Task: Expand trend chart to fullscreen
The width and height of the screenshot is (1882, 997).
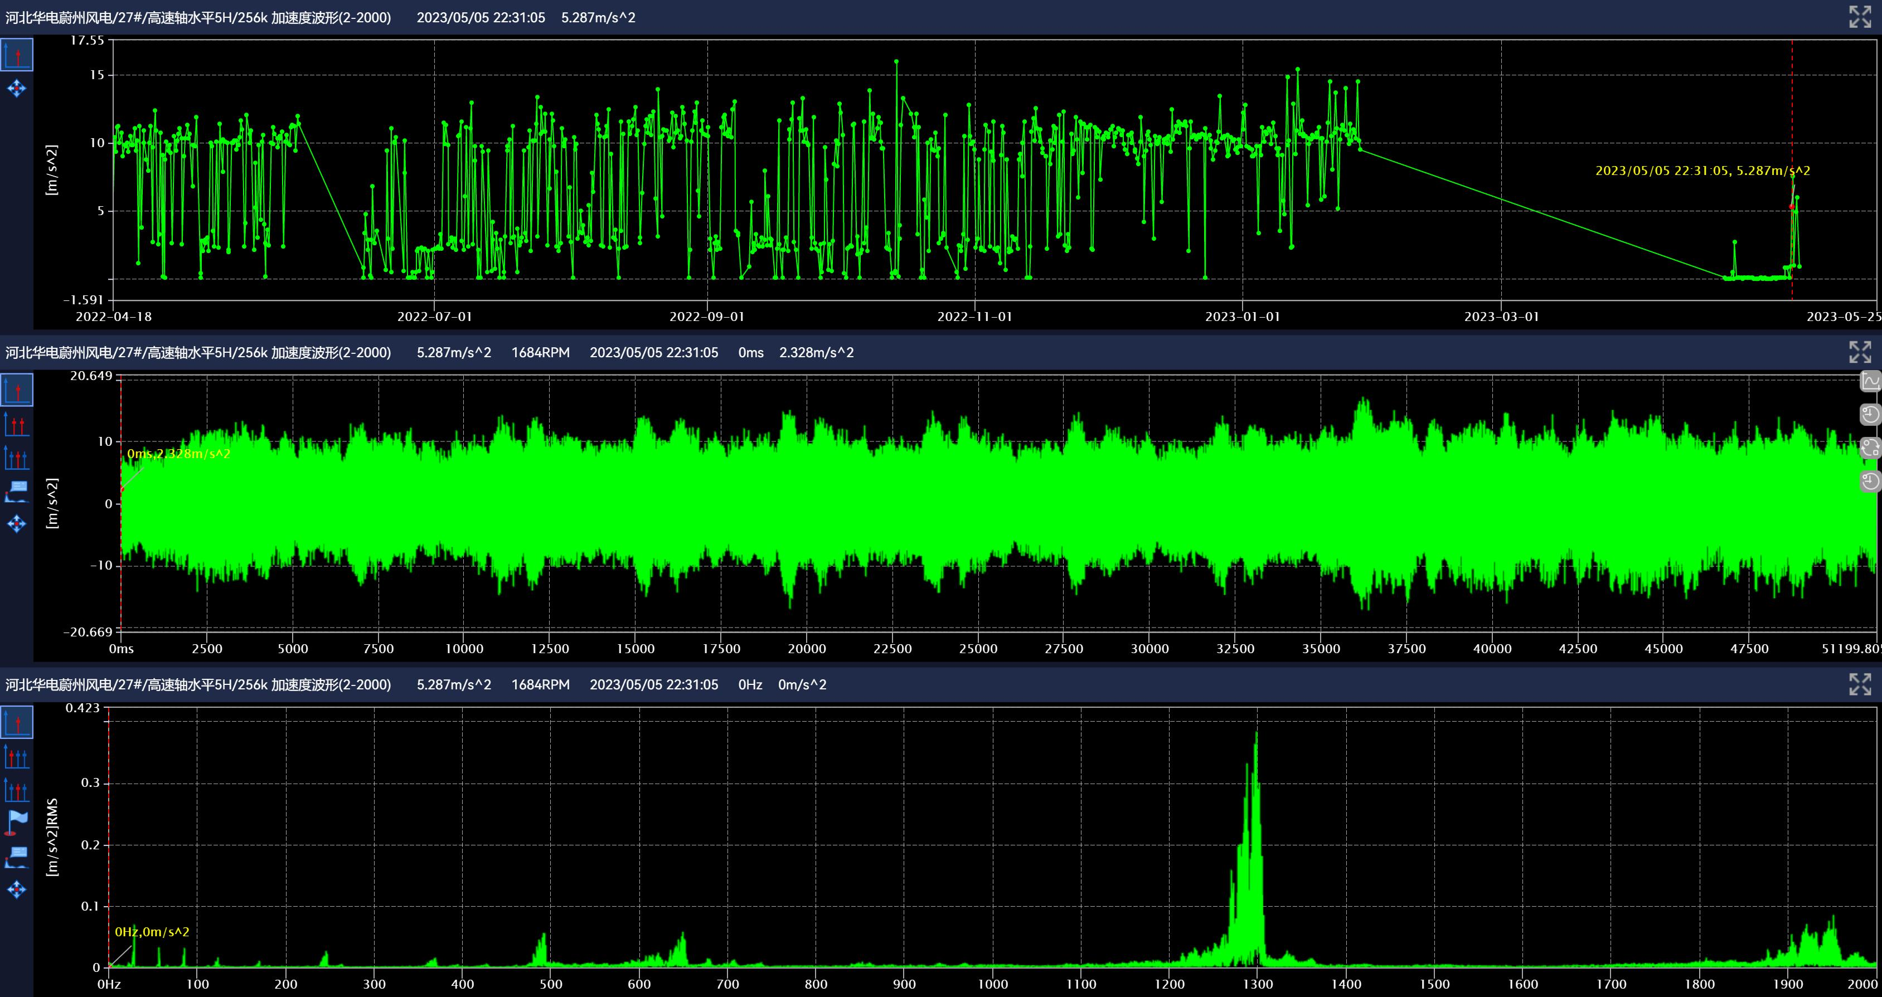Action: [1859, 17]
